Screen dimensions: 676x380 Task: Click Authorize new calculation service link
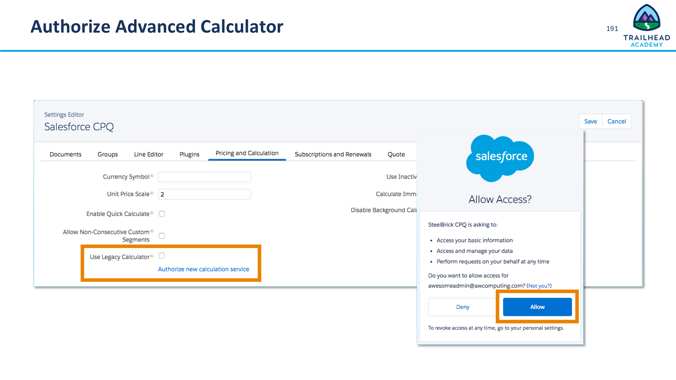(x=204, y=269)
